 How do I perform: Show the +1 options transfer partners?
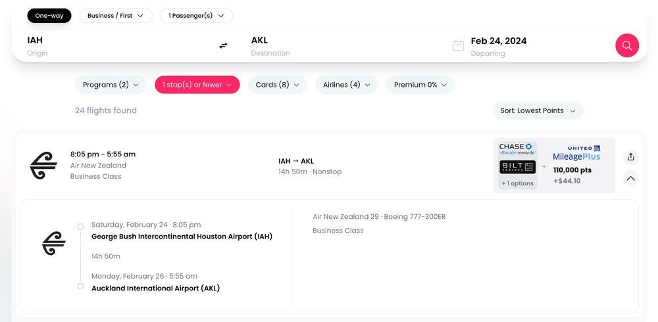coord(517,183)
